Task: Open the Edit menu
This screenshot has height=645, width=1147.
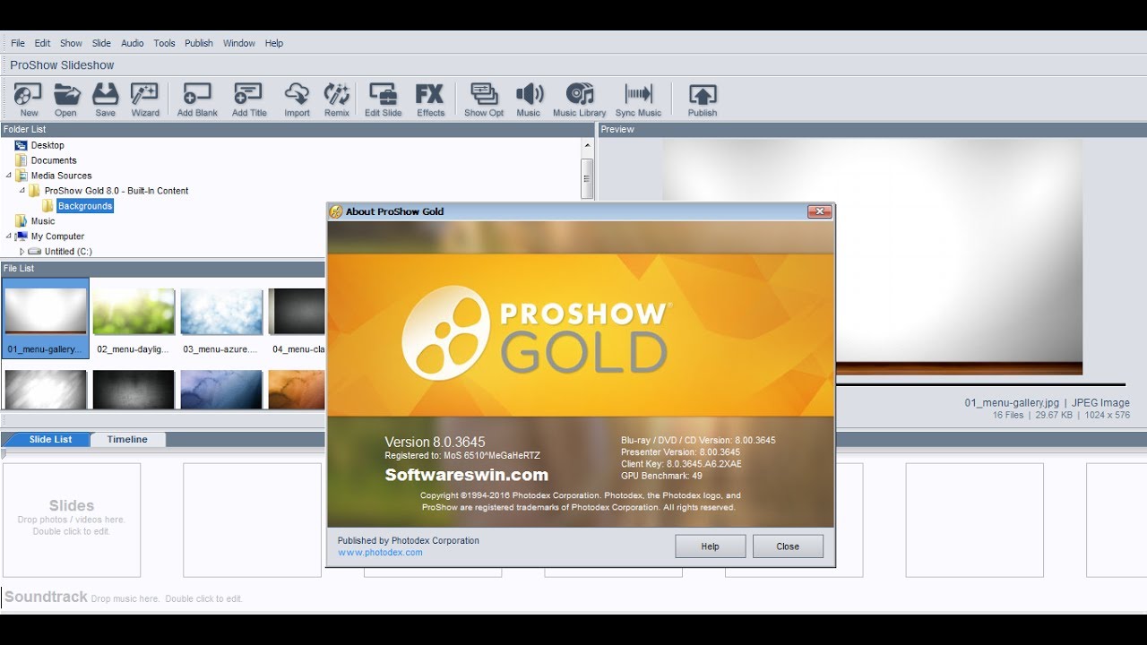Action: pos(42,43)
